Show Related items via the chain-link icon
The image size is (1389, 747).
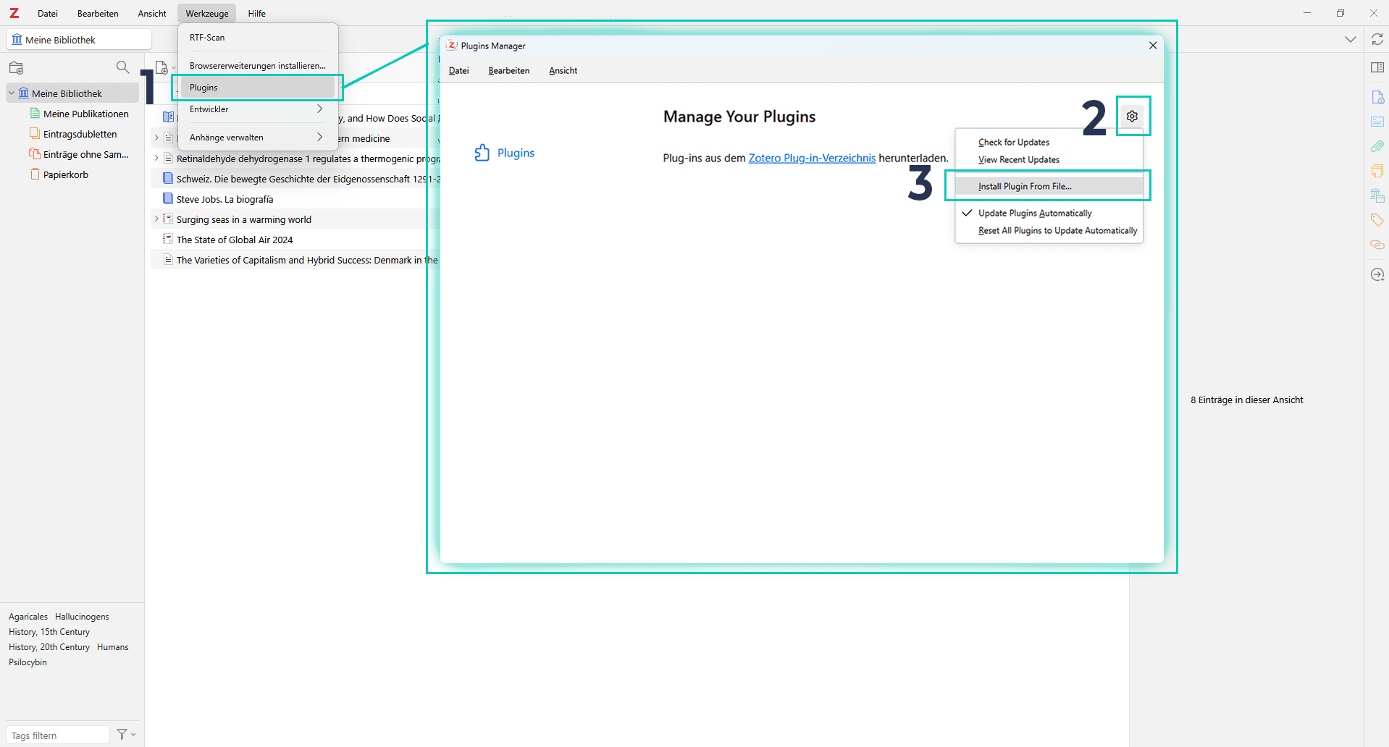1377,245
